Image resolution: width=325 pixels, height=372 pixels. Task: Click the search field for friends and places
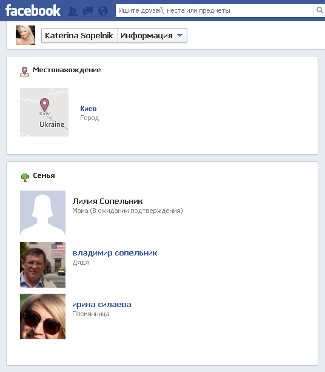tap(214, 10)
